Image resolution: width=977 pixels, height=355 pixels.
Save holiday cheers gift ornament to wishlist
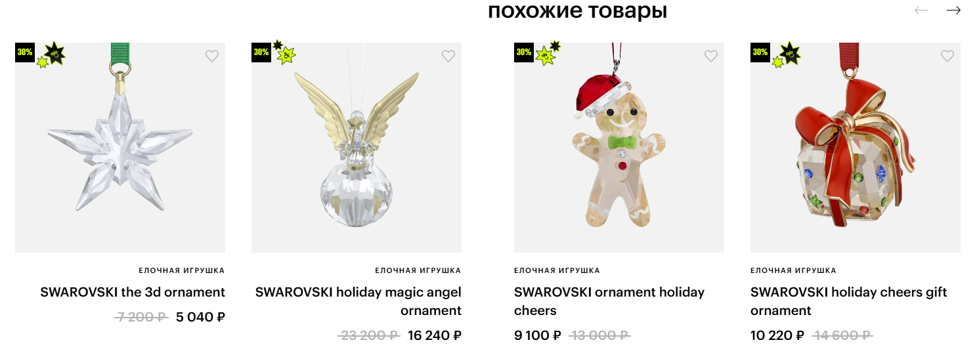[947, 56]
